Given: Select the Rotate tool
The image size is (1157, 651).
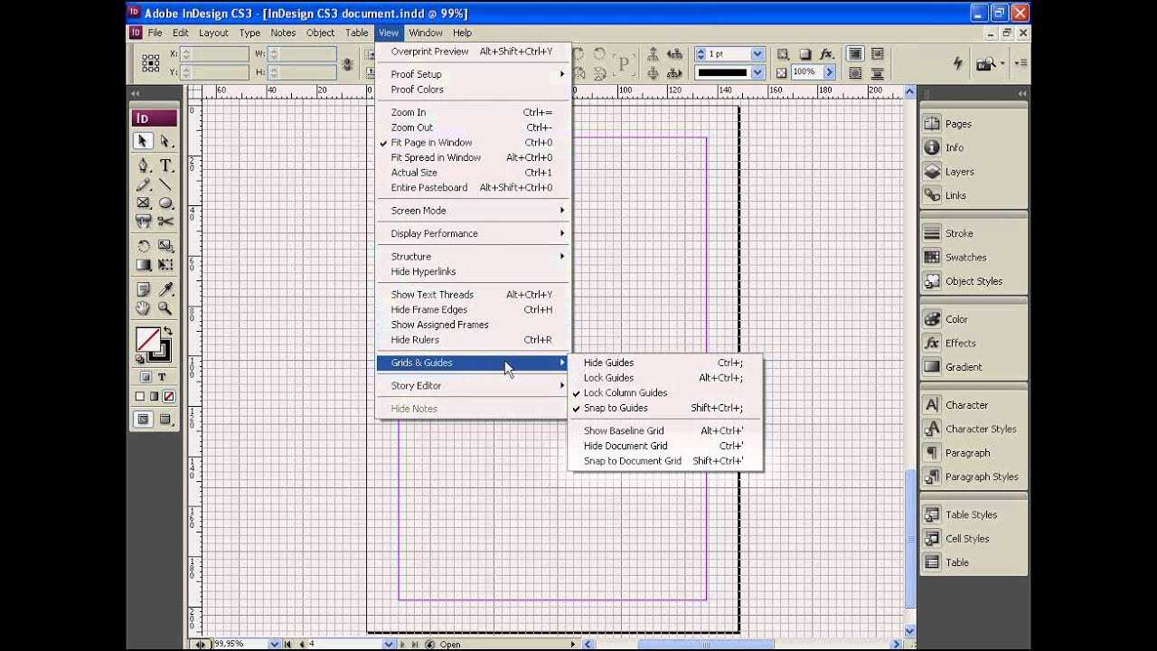Looking at the screenshot, I should pos(143,246).
